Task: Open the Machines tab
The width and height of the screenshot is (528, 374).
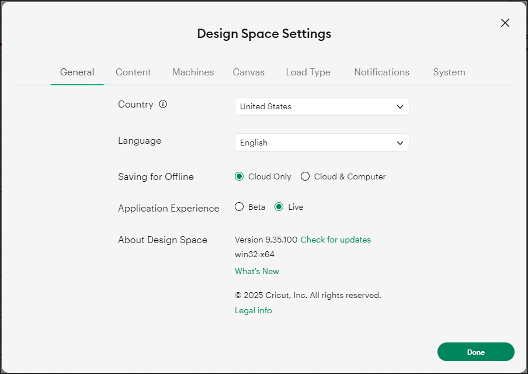Action: [193, 72]
